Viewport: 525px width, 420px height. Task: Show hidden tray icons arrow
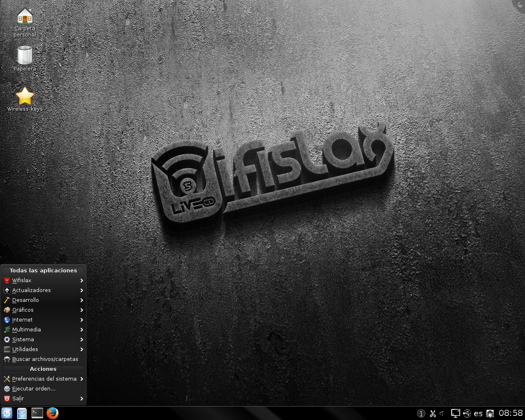click(442, 413)
